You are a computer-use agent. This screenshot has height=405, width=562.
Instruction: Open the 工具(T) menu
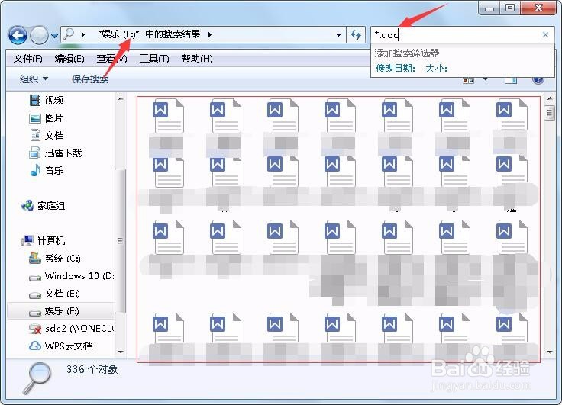pyautogui.click(x=154, y=59)
